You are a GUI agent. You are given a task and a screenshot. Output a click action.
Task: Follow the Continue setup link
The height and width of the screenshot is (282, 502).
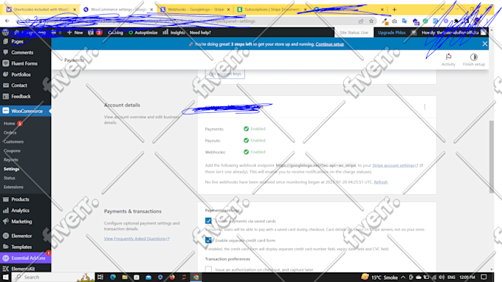329,44
